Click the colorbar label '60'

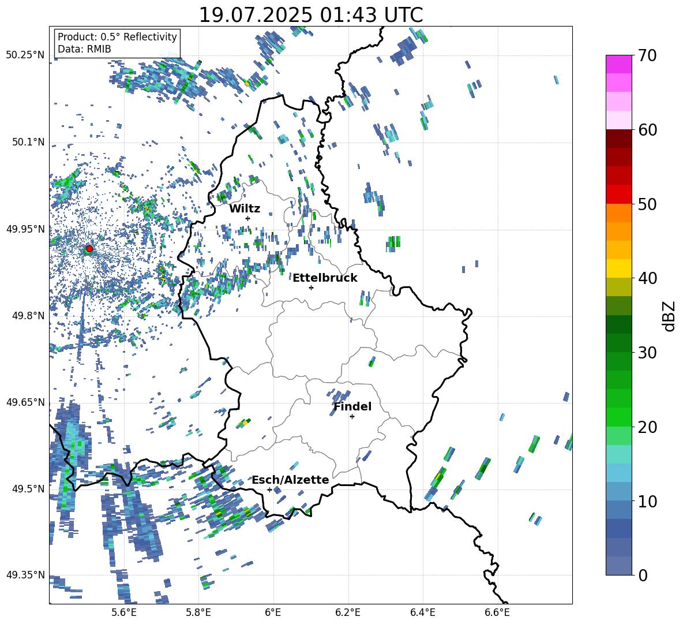(647, 130)
